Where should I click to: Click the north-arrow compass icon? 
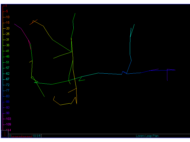pyautogui.click(x=5, y=134)
